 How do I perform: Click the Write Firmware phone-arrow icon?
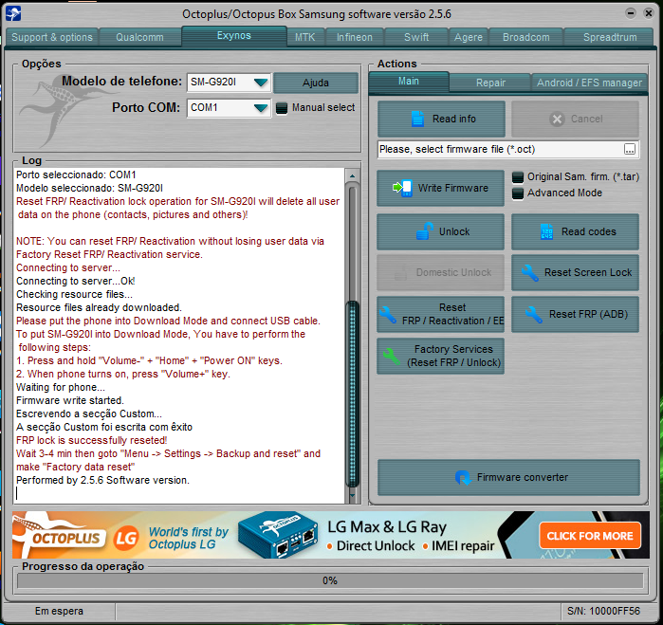click(x=402, y=188)
